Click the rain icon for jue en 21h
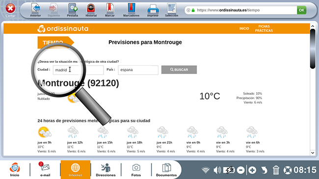Screen dimensions: 319x179 click(x=162, y=132)
